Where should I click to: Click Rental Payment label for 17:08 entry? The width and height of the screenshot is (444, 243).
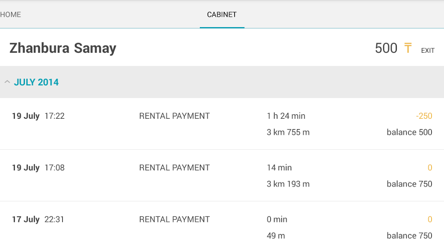(174, 168)
